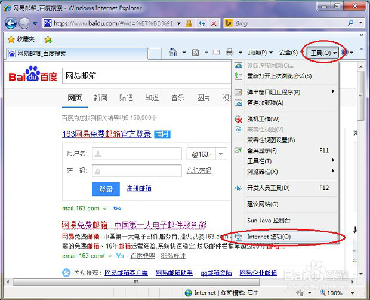Expand the feeds dropdown arrow
Image resolution: width=370 pixels, height=300 pixels.
206,53
